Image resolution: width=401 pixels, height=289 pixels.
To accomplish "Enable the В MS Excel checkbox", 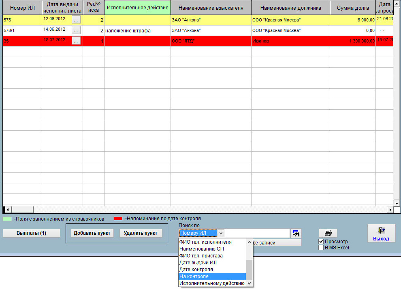I will [321, 248].
